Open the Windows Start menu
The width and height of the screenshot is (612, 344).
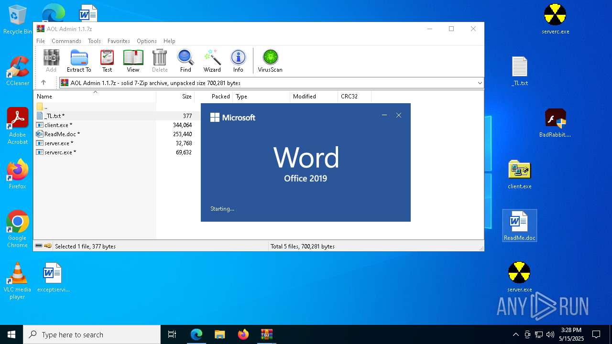11,334
